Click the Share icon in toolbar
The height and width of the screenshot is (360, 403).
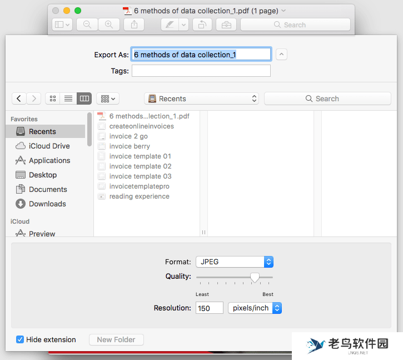point(134,24)
